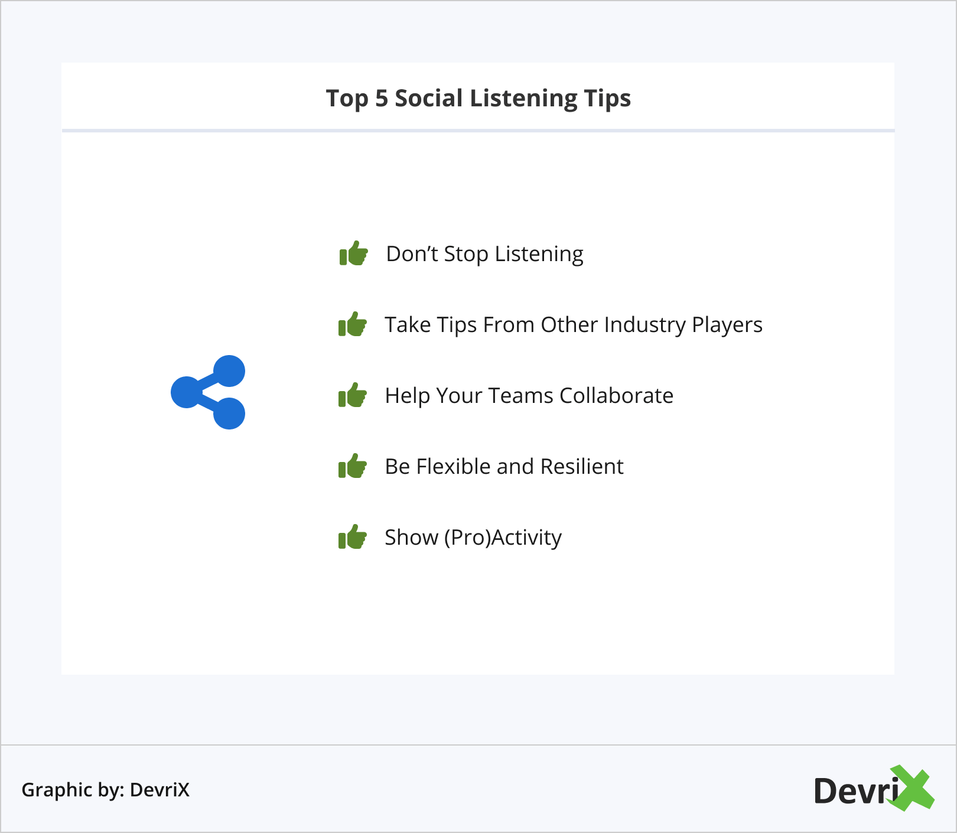Screen dimensions: 957x833
Task: Click the Graphic by: DevriX credit text
Action: (x=106, y=790)
